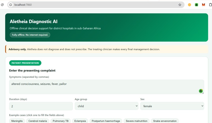The width and height of the screenshot is (212, 123).
Task: Click the Symptoms text area
Action: 107,87
